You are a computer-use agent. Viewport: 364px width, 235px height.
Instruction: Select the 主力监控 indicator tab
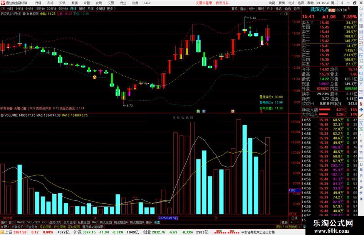(x=69, y=222)
